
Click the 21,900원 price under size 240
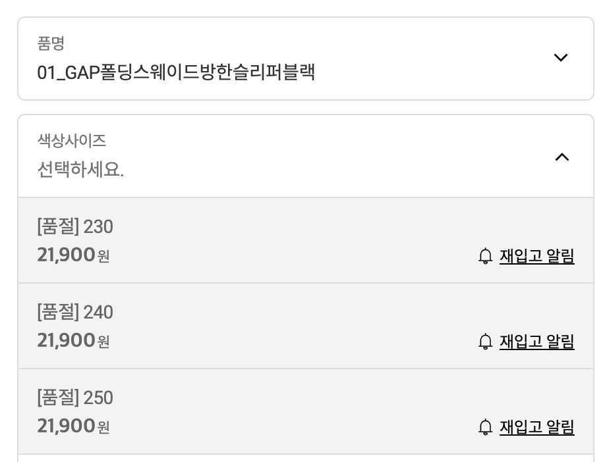point(73,340)
